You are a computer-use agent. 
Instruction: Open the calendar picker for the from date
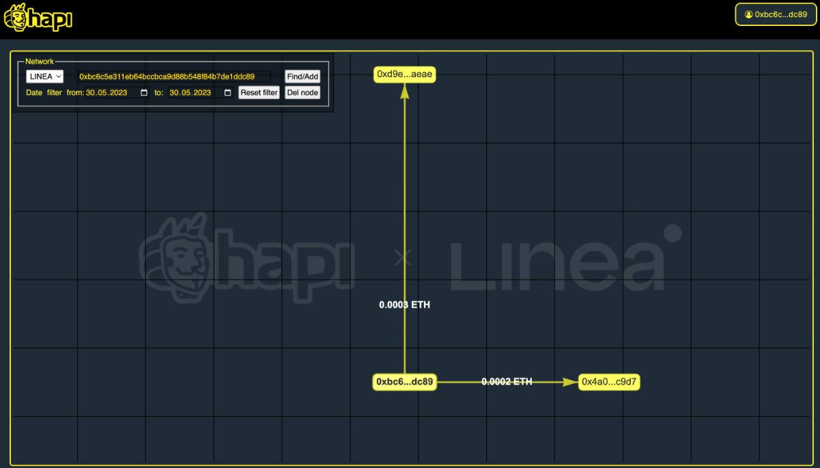[x=144, y=93]
